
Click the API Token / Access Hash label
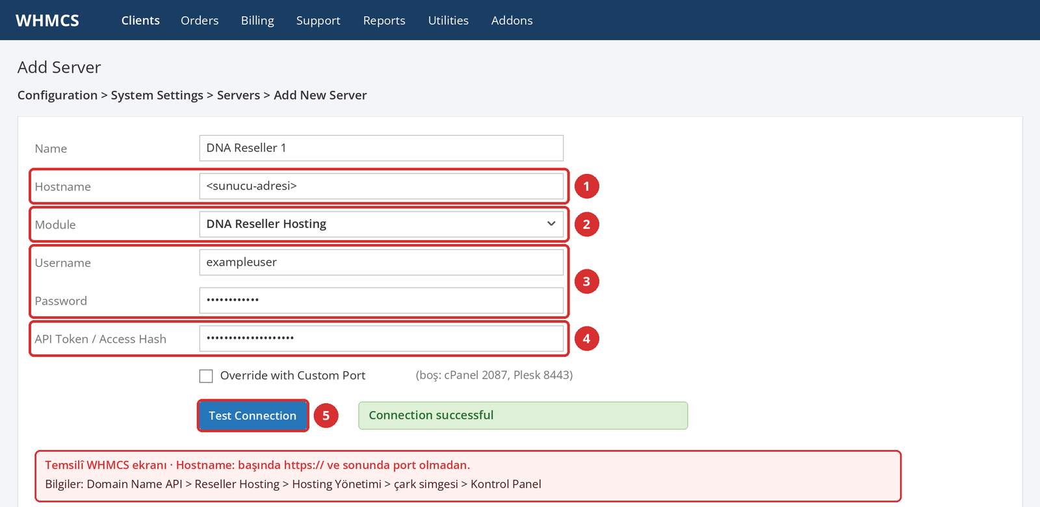(x=101, y=339)
